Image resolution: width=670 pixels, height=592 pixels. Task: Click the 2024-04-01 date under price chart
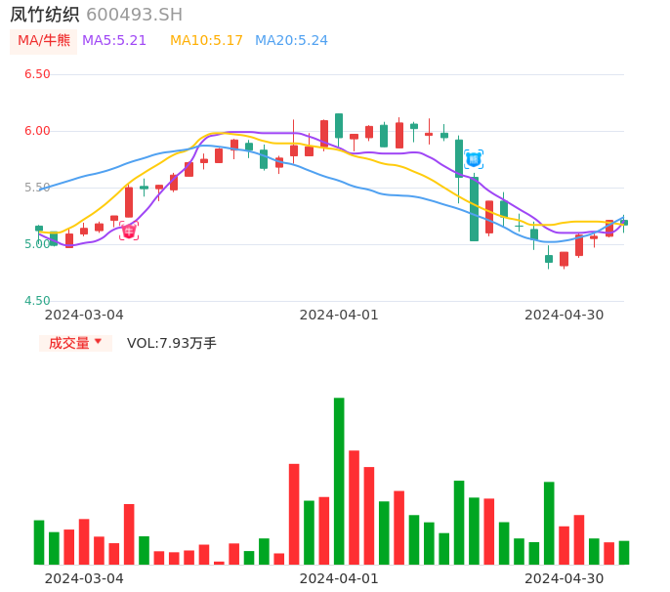pos(339,315)
